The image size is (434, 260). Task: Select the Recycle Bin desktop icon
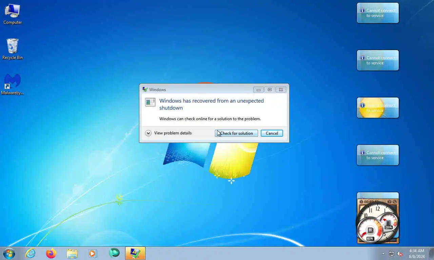[x=13, y=49]
